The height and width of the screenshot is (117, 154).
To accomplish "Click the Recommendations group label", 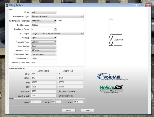I will 17,69.
